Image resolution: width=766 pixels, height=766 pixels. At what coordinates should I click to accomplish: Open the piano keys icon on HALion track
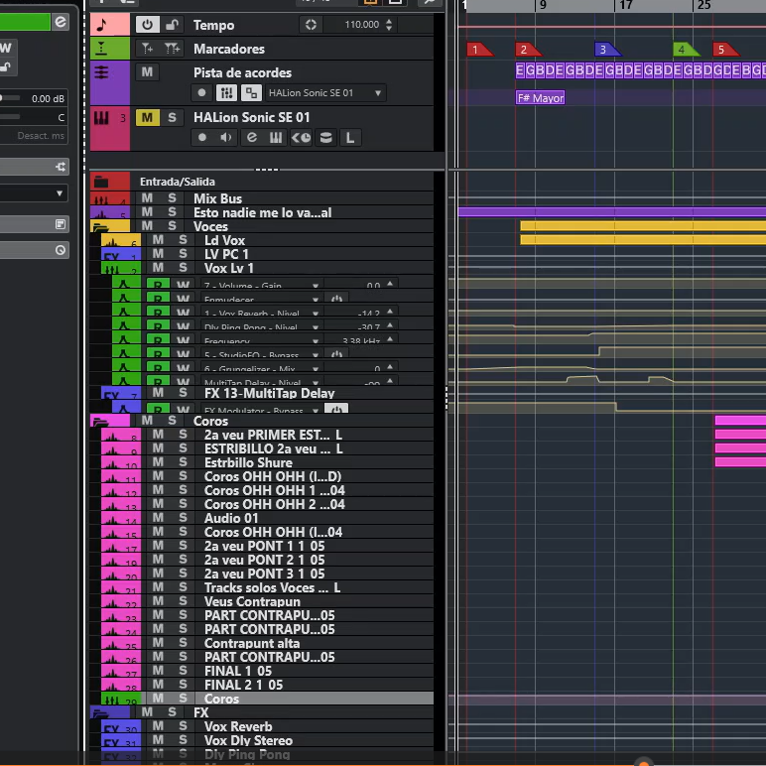[x=276, y=138]
